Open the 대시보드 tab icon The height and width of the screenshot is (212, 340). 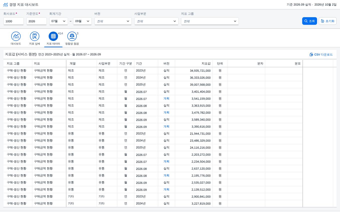click(x=16, y=36)
